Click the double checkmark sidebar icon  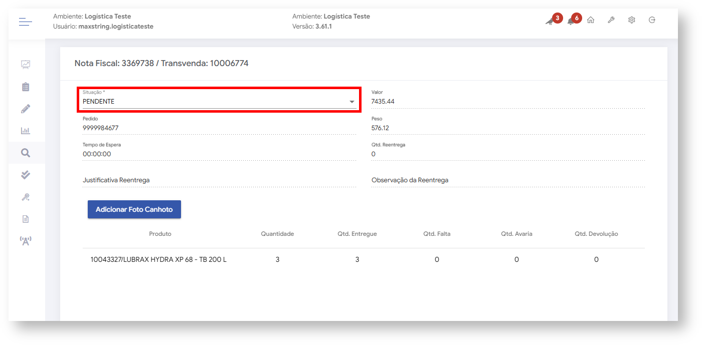26,175
